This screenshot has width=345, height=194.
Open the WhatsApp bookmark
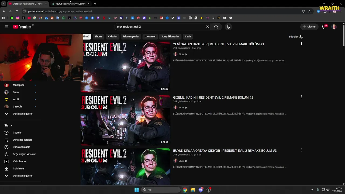click(64, 18)
